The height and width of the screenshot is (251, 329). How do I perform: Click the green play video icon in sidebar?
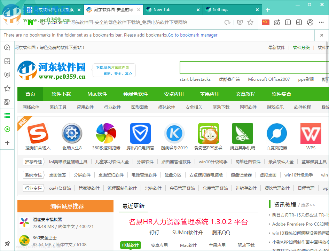click(7, 129)
